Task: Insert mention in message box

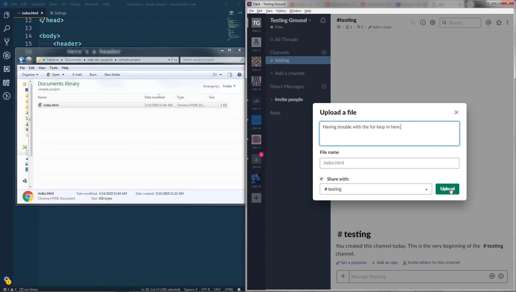Action: (x=492, y=276)
